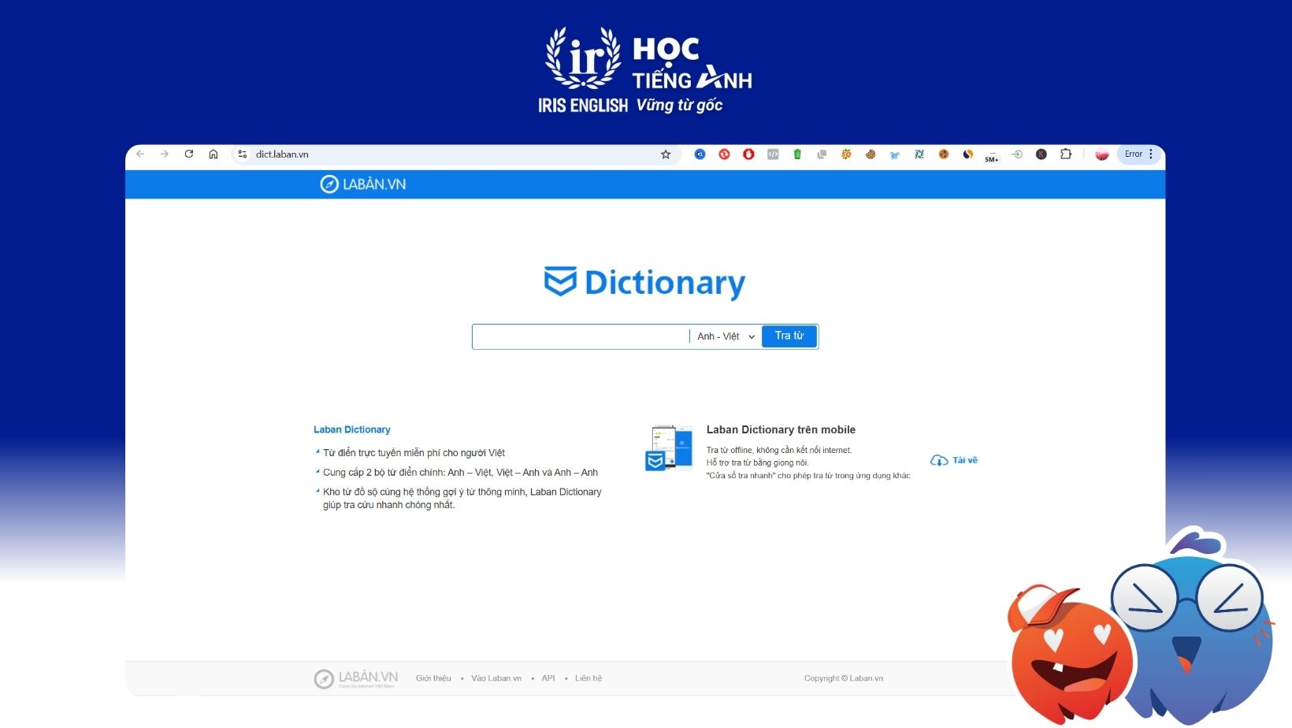The image size is (1292, 728).
Task: Click the browser forward arrow
Action: 165,154
